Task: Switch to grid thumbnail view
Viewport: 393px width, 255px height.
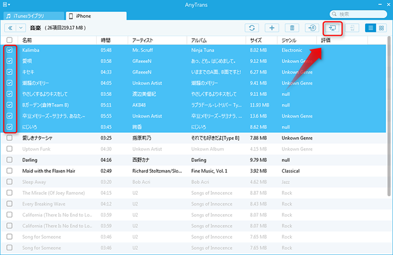Action: (x=382, y=28)
